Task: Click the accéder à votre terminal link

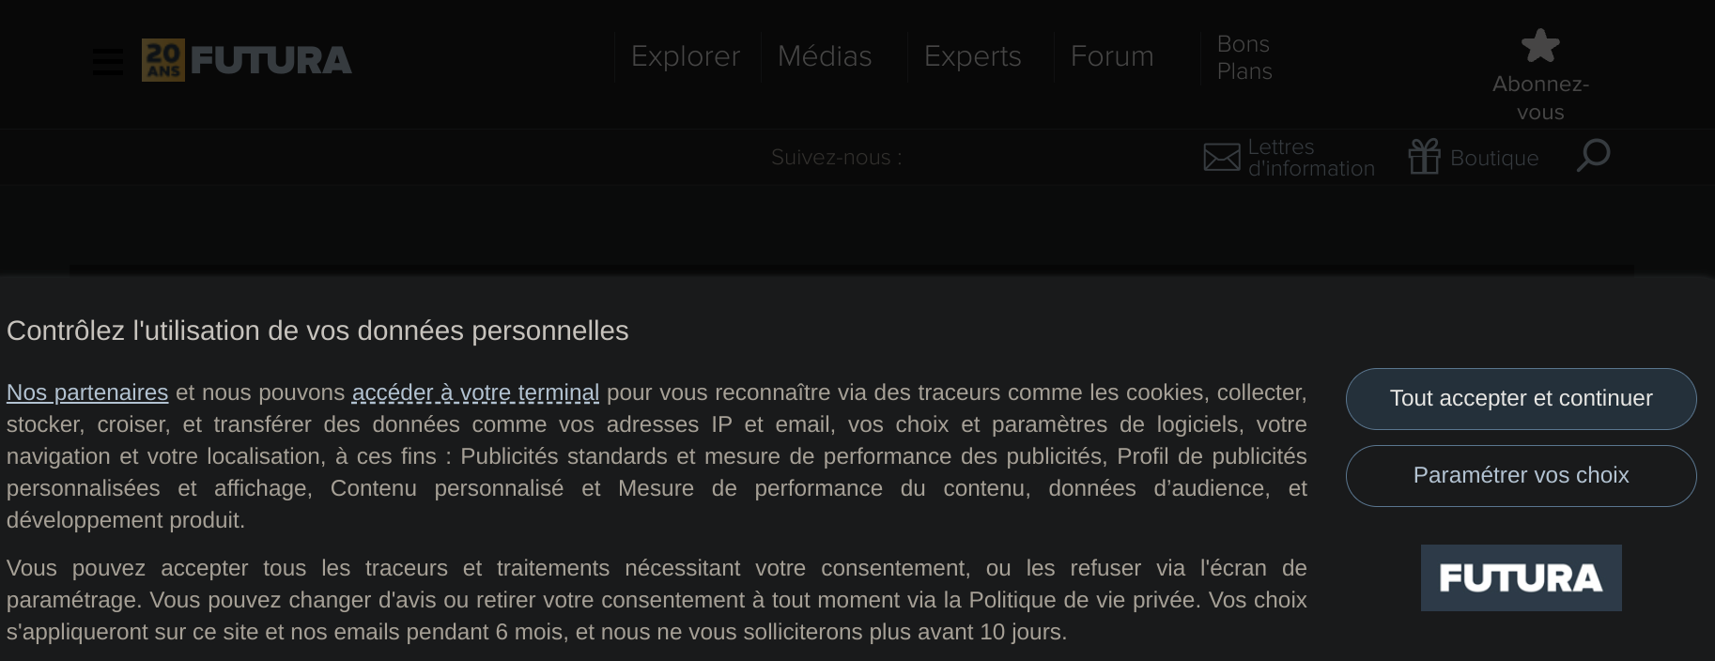Action: pyautogui.click(x=475, y=392)
